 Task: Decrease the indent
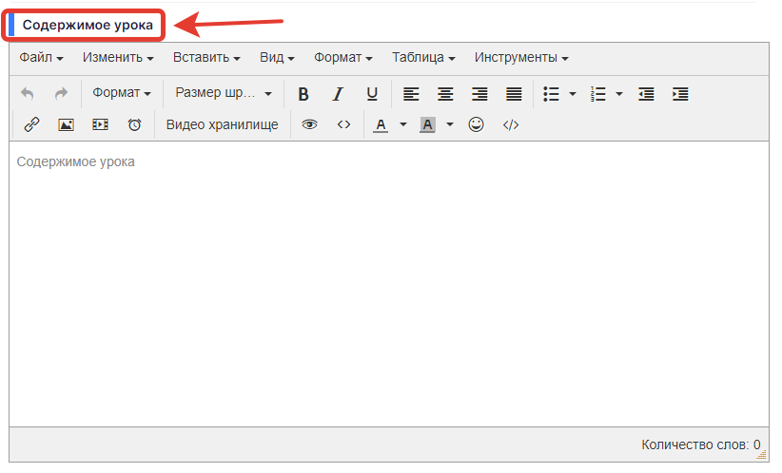646,94
